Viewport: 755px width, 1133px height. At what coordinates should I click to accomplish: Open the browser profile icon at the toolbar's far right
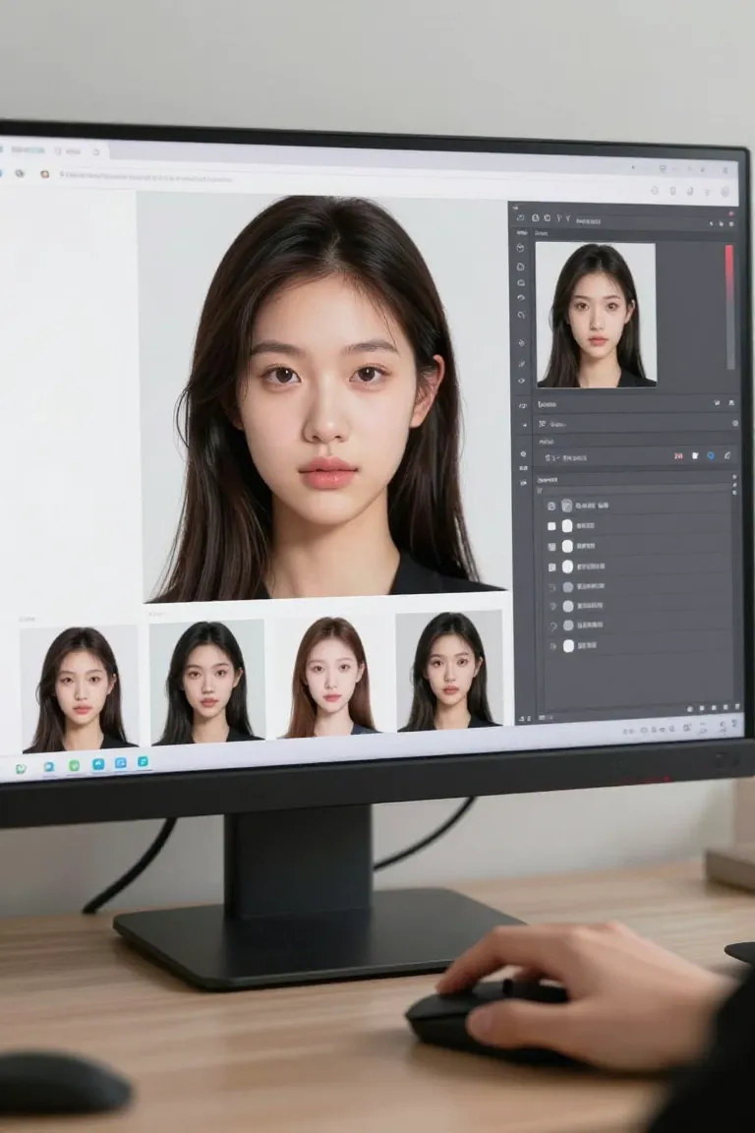tap(725, 192)
